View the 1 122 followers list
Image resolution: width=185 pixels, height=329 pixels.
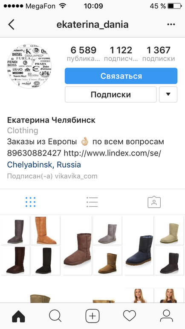[121, 54]
